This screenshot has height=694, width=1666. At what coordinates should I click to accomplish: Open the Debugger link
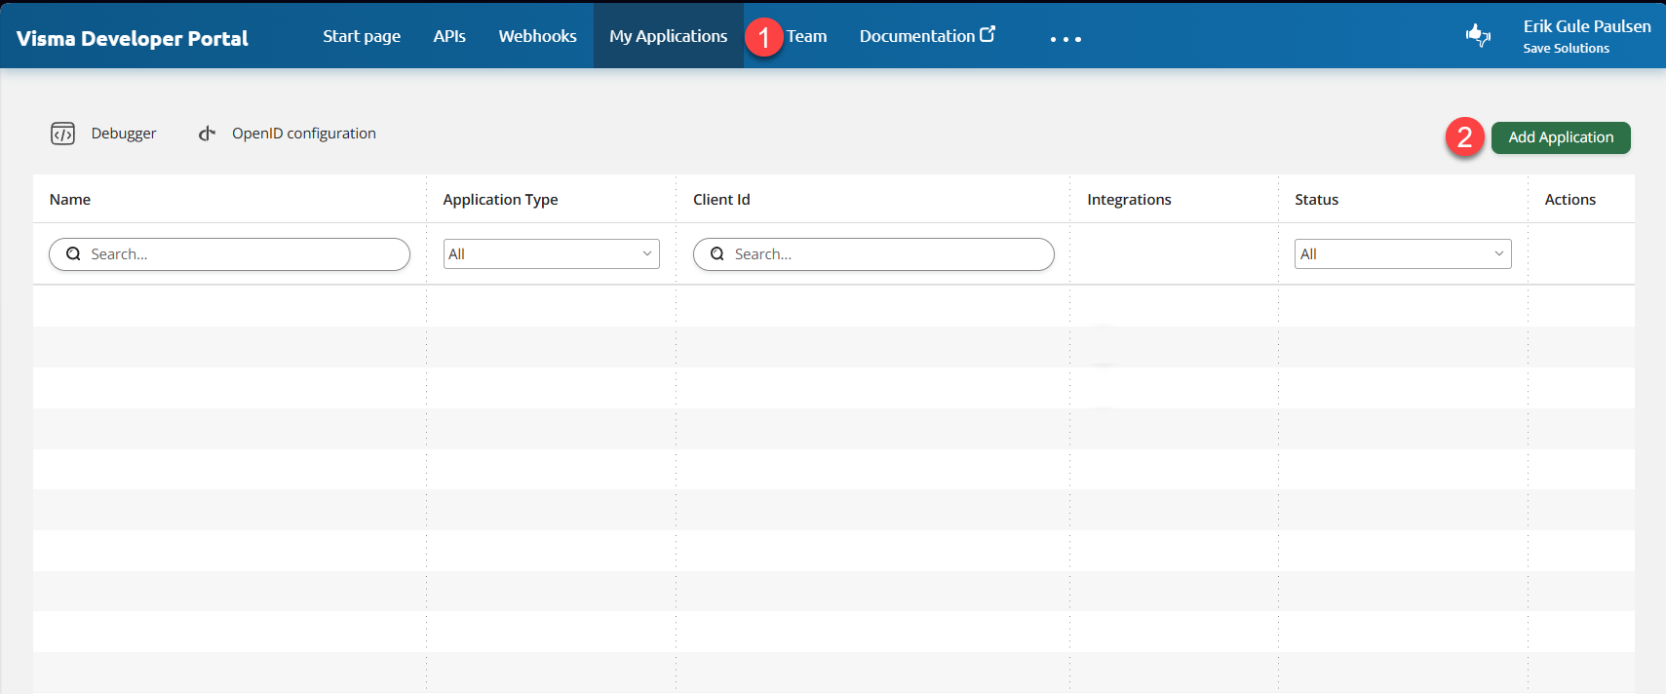point(124,134)
